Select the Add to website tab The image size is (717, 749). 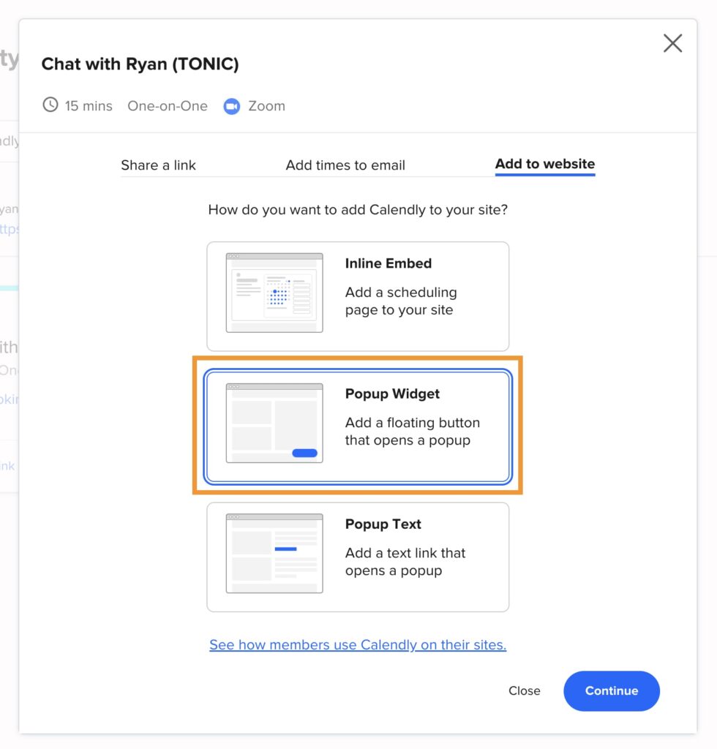[545, 165]
